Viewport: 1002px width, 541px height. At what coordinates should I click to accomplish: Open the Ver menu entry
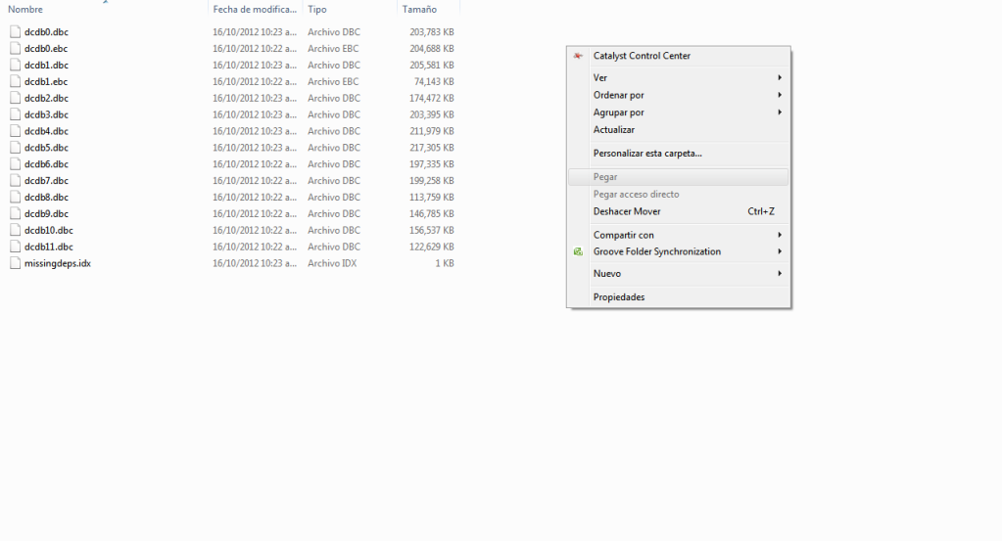coord(679,78)
